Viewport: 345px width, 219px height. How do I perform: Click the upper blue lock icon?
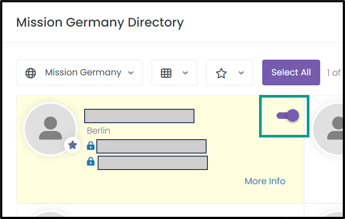click(91, 146)
